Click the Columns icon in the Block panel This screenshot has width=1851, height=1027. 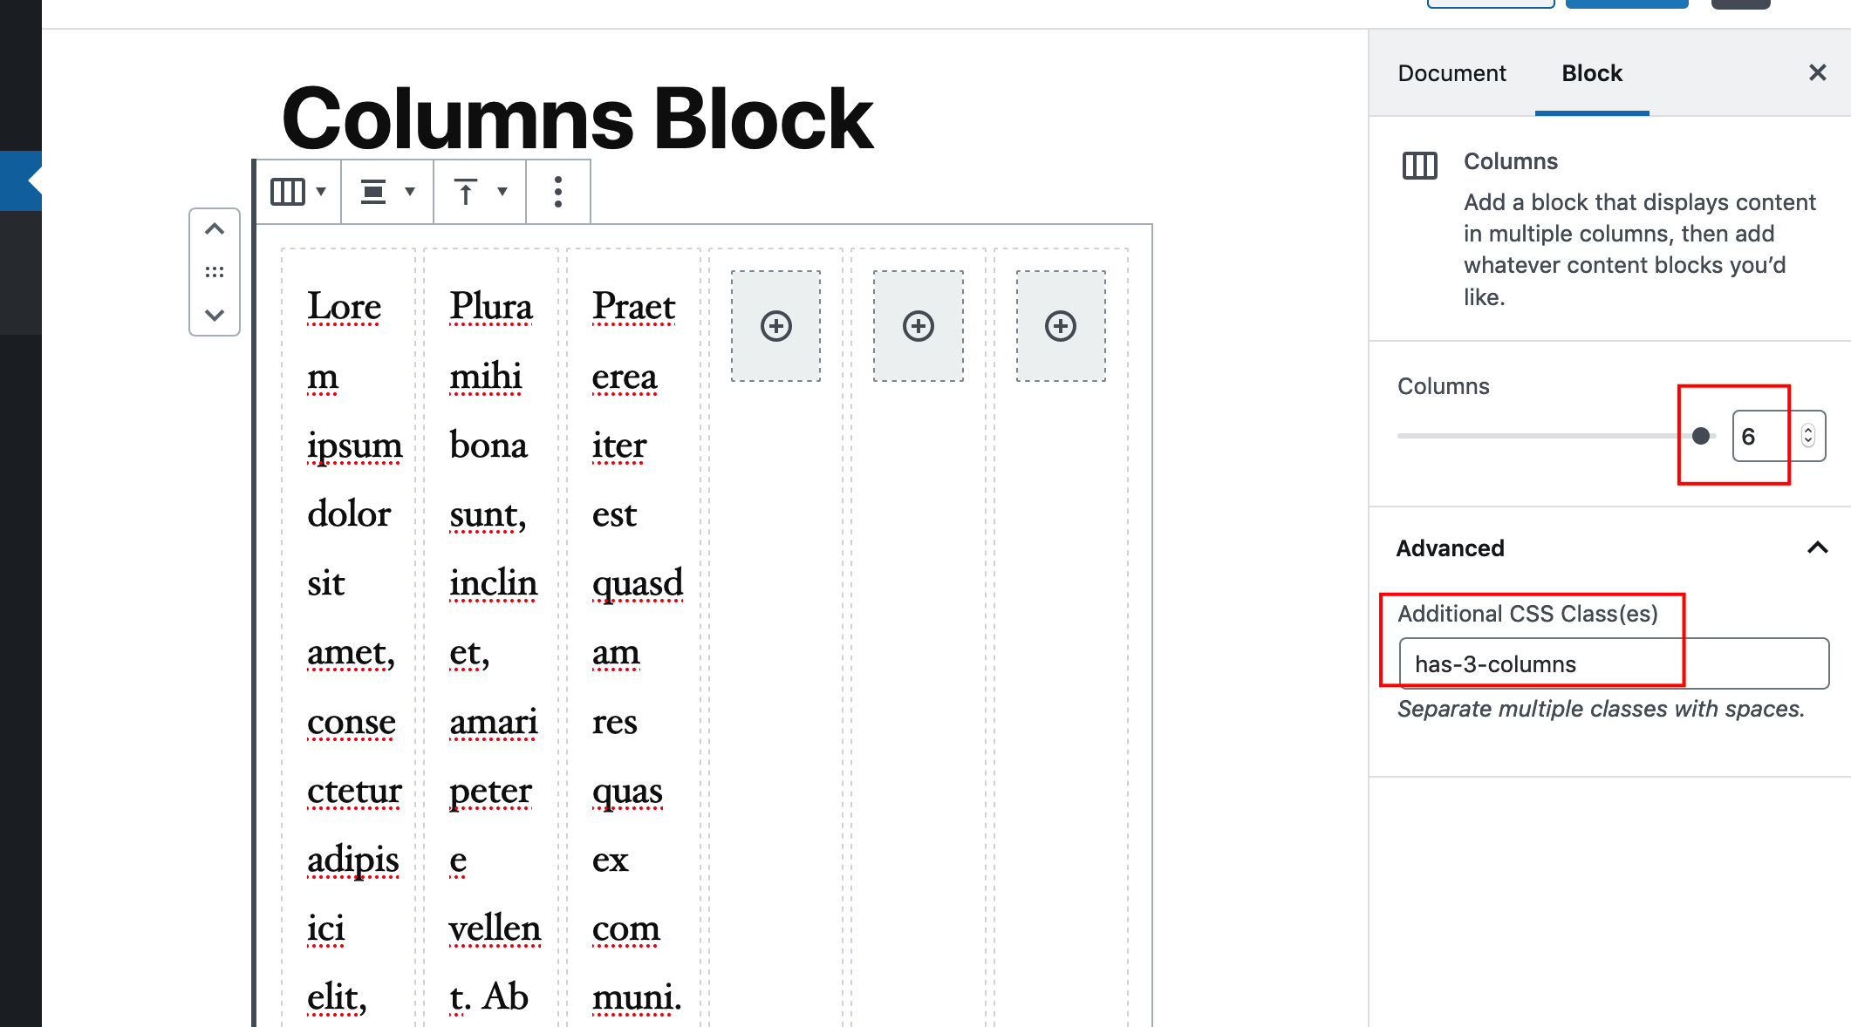pyautogui.click(x=1419, y=165)
